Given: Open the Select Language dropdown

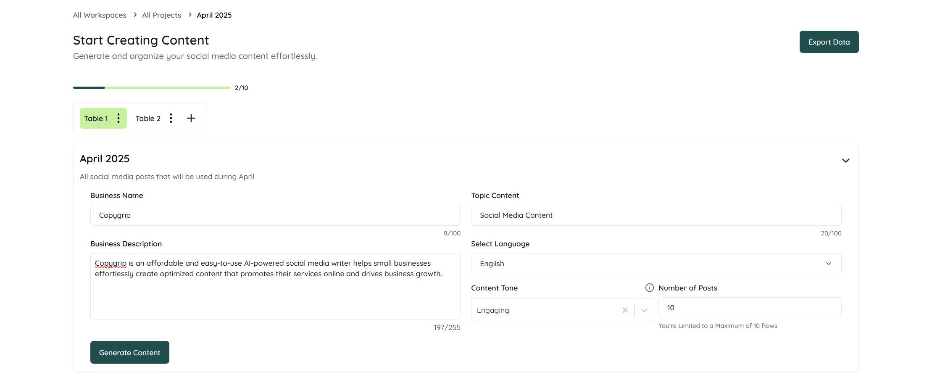Looking at the screenshot, I should [656, 264].
